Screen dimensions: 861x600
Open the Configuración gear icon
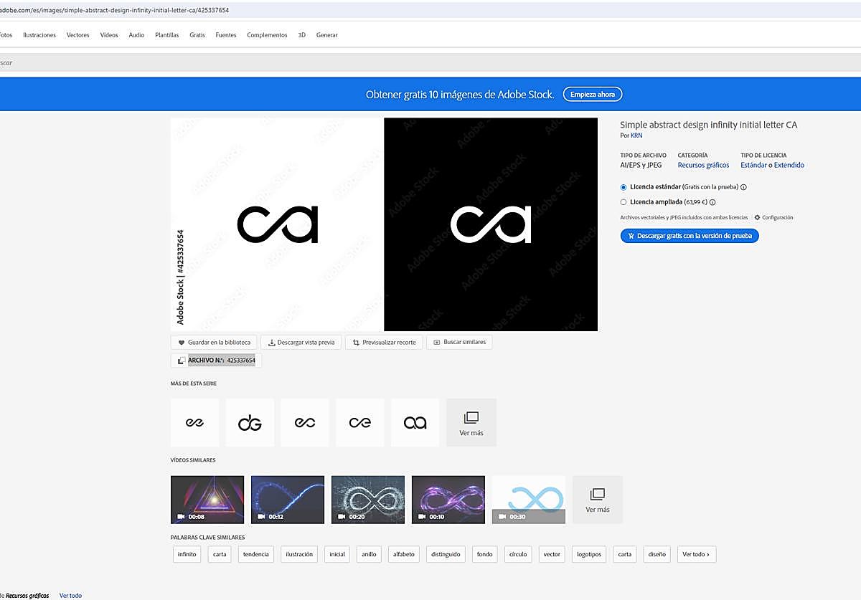[757, 217]
